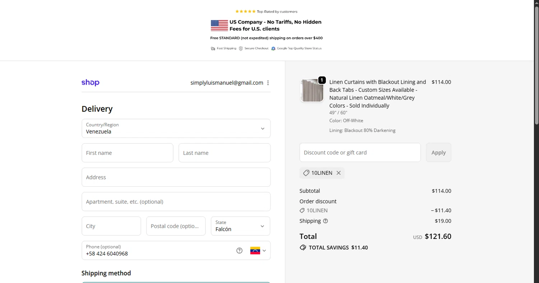
Task: Click the Google Top Quality Store badge icon
Action: point(273,48)
